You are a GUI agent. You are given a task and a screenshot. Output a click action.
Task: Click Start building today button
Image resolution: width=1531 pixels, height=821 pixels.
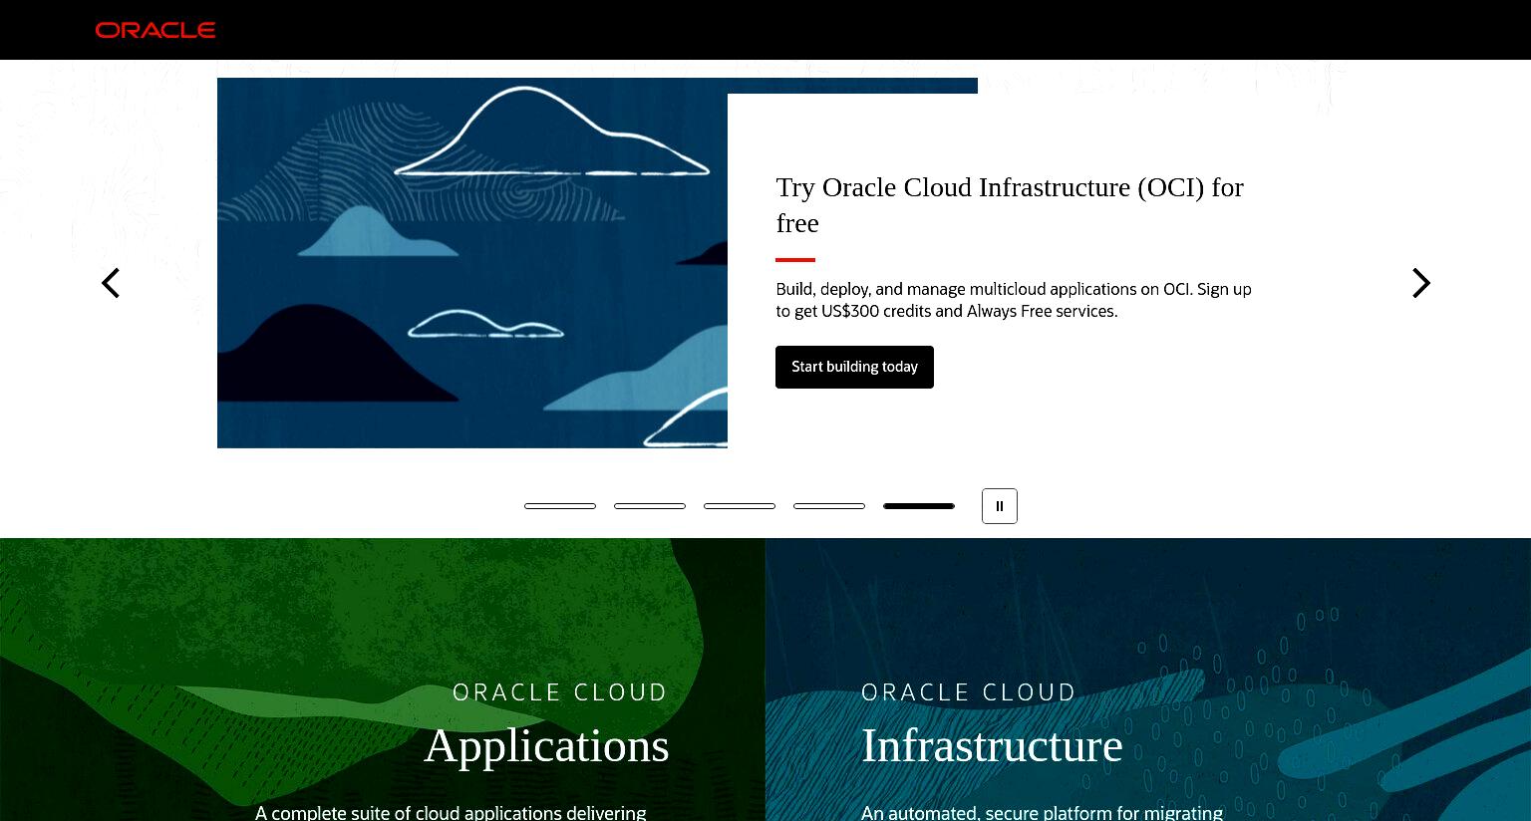point(854,367)
